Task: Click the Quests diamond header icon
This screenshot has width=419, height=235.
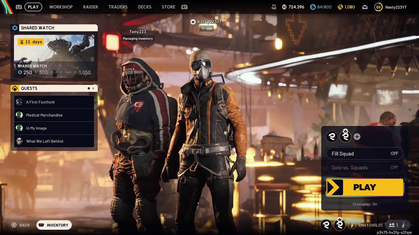Action: click(15, 88)
